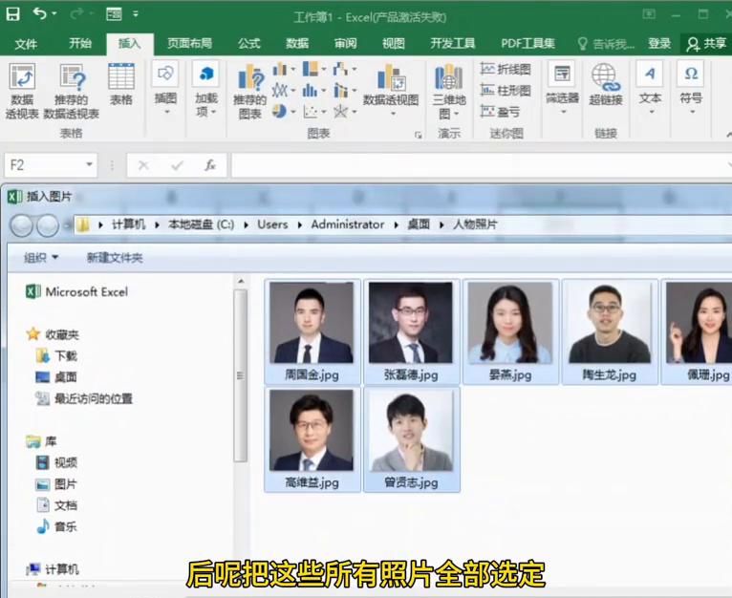
Task: Select the 周国金.jpg photo thumbnail
Action: (x=312, y=331)
